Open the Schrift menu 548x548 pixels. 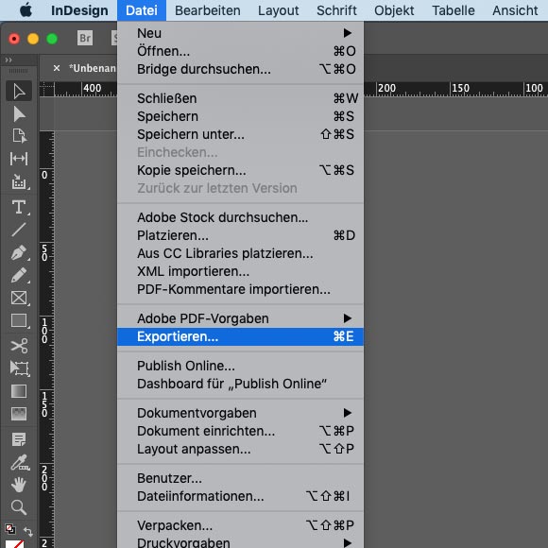pos(336,10)
